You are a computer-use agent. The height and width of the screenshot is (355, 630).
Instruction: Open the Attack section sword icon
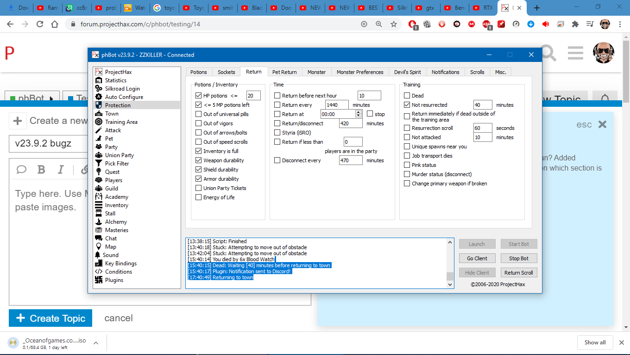click(x=98, y=130)
